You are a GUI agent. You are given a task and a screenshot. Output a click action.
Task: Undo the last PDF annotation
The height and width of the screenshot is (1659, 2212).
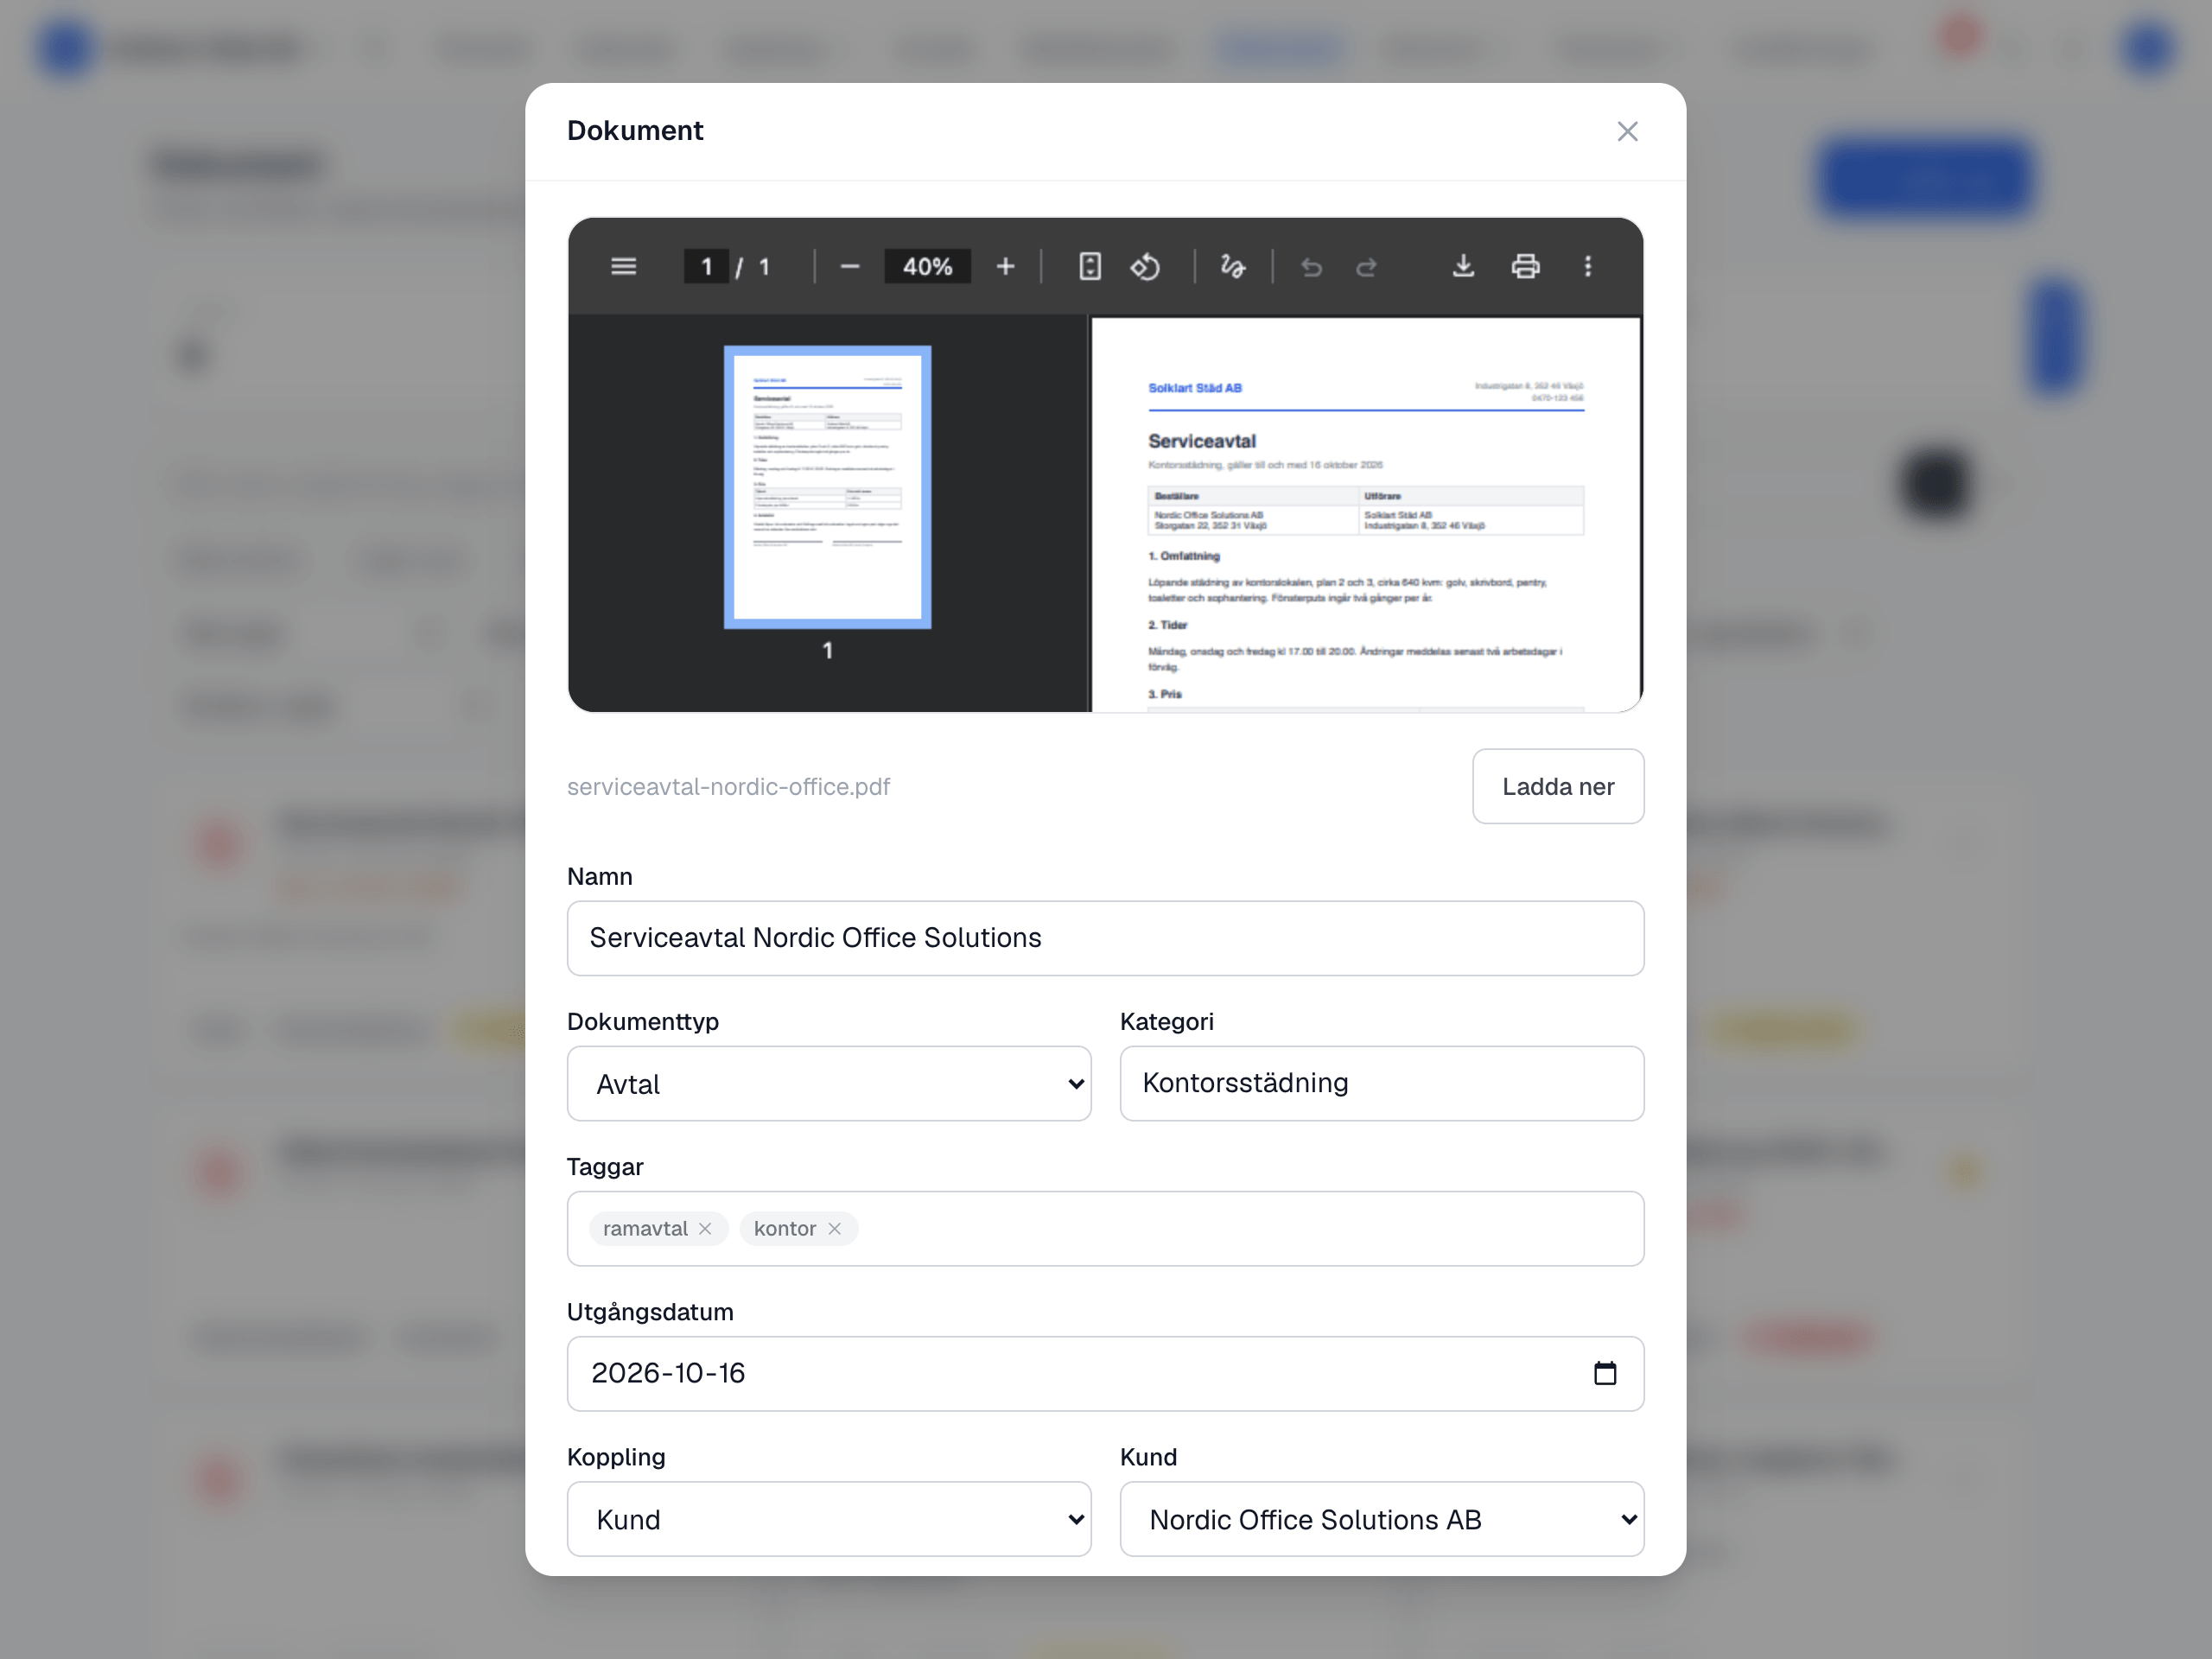point(1311,266)
